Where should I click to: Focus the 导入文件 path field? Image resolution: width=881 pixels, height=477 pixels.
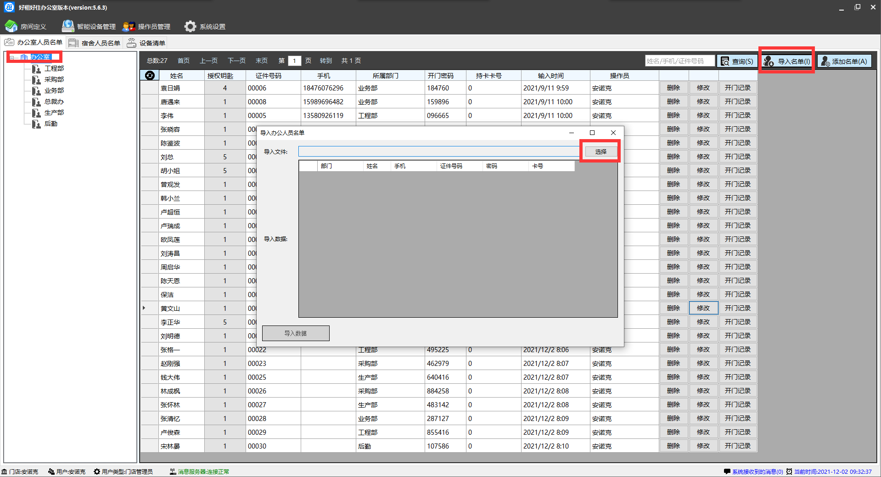[x=439, y=152]
